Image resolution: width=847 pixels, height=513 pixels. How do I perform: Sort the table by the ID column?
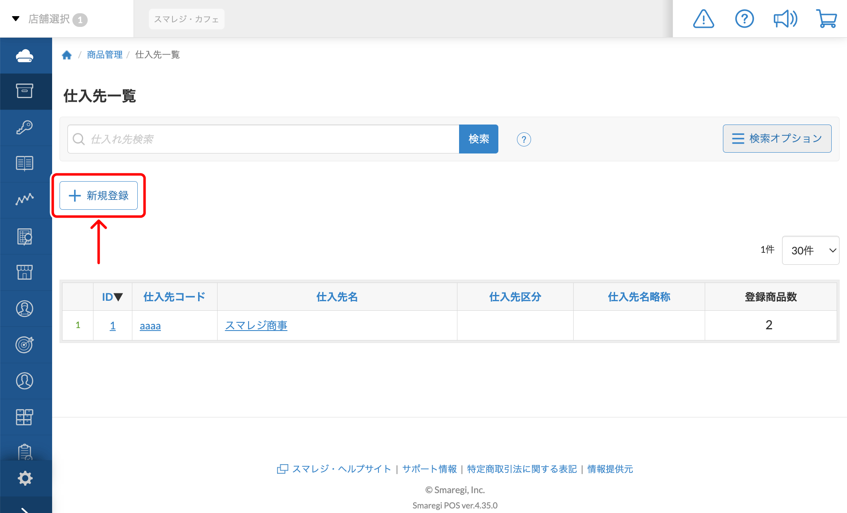pos(112,297)
